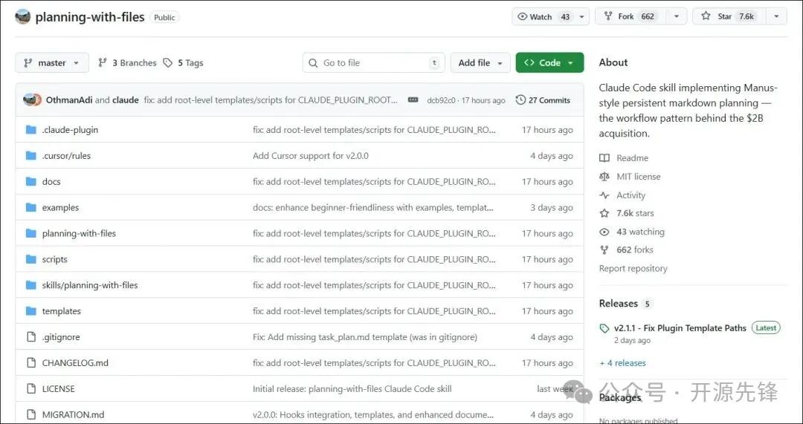Click the commit message ellipsis expander icon

coord(413,100)
